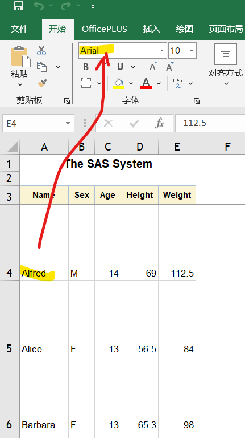
Task: Click the Undo arrow icon
Action: (39, 6)
